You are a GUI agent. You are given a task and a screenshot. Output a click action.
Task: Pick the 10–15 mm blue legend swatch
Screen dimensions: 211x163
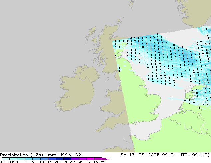[44, 159]
